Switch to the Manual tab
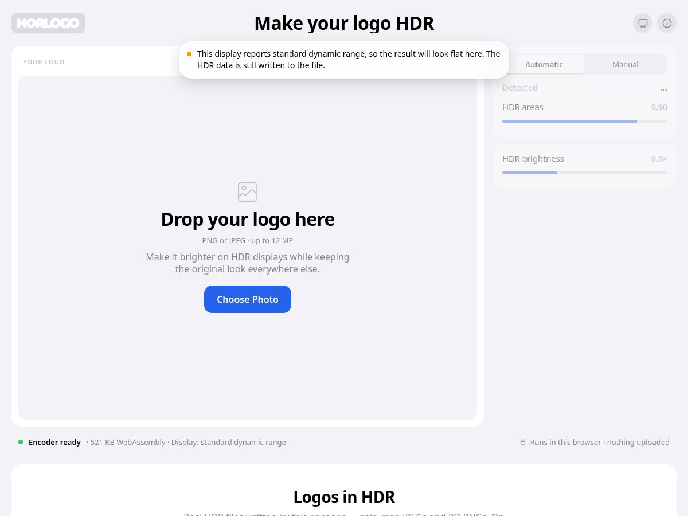The image size is (688, 516). [626, 64]
